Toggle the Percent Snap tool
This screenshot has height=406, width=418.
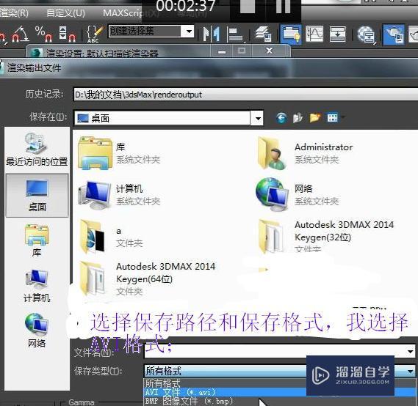[43, 34]
